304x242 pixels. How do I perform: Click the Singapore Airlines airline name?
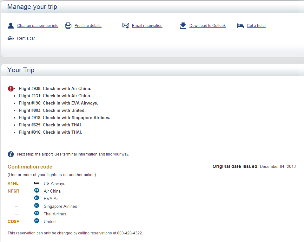[x=60, y=207]
